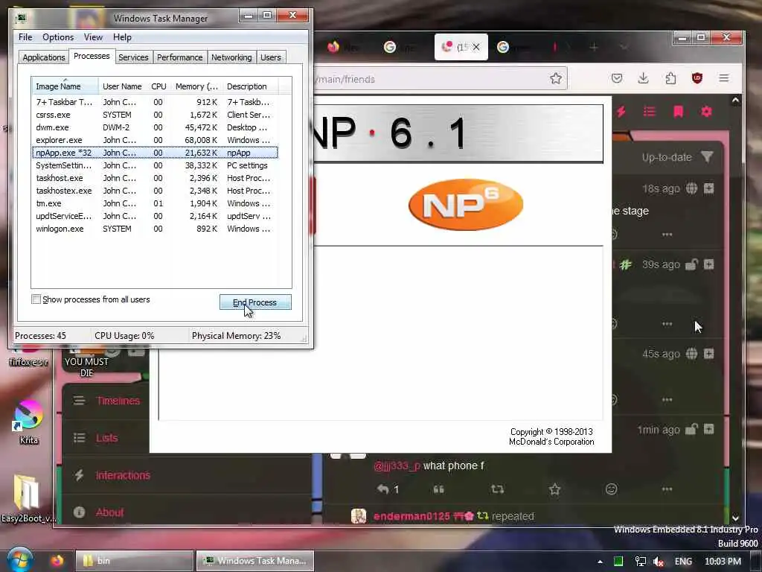
Task: Open Firefox Downloads icon
Action: (643, 78)
